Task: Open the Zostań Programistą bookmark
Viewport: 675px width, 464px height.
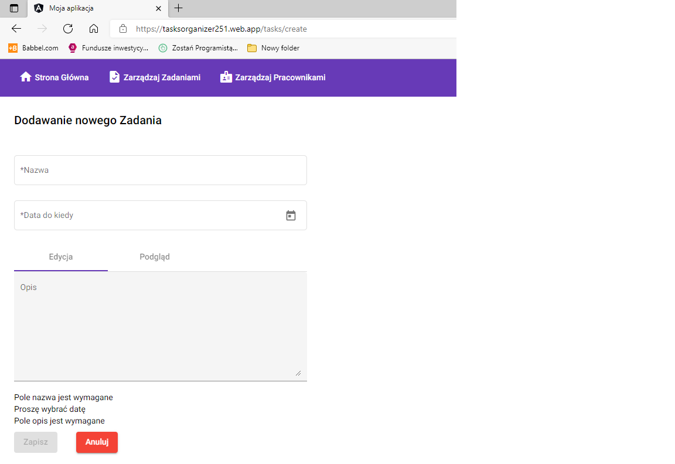Action: pos(198,48)
